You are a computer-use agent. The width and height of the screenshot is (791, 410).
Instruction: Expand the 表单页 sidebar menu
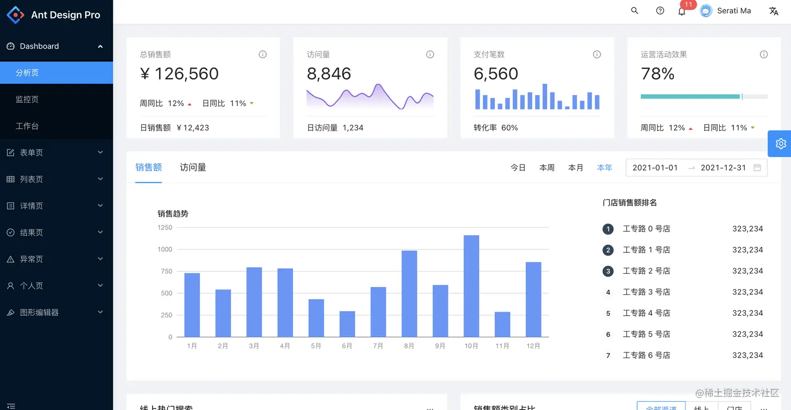56,152
